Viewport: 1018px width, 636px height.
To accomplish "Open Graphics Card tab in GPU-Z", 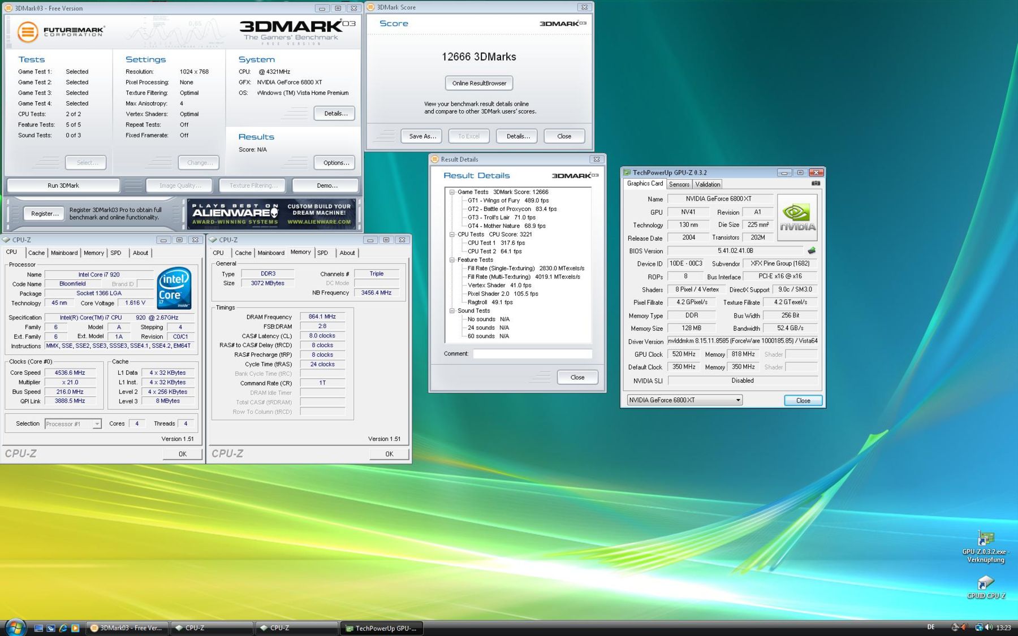I will pyautogui.click(x=645, y=184).
